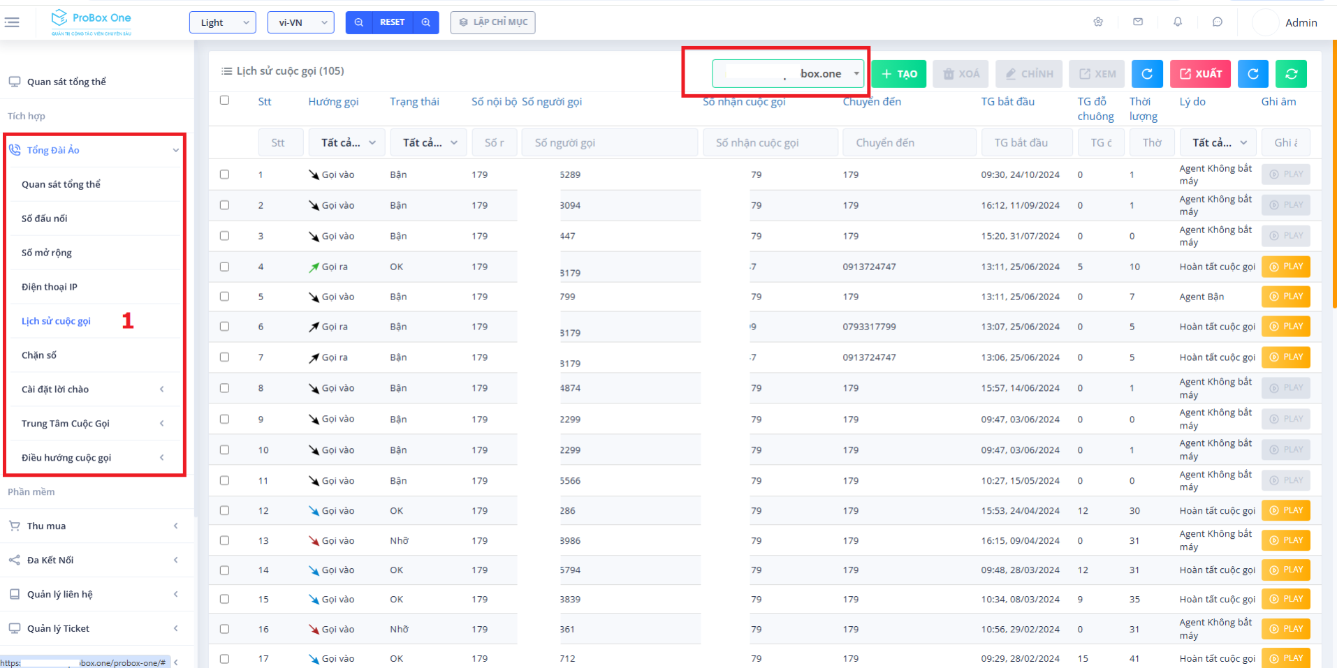Click the hamburger menu icon
1337x668 pixels.
click(12, 22)
